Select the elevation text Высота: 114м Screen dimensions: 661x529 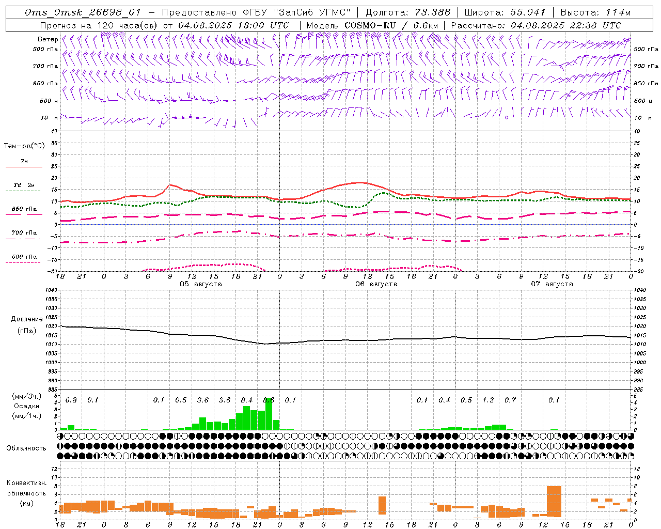click(x=595, y=12)
